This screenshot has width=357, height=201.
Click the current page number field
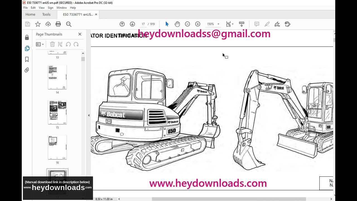pyautogui.click(x=143, y=24)
